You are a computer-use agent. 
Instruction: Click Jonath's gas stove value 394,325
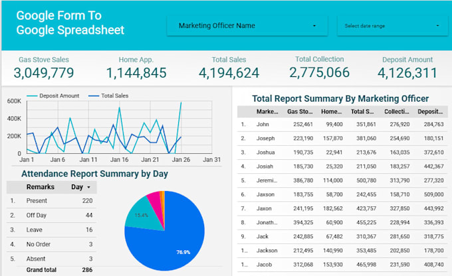tap(303, 222)
